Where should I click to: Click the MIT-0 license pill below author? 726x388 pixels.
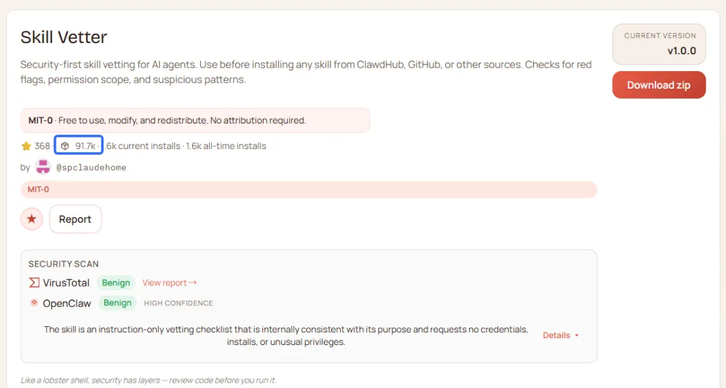pos(38,189)
